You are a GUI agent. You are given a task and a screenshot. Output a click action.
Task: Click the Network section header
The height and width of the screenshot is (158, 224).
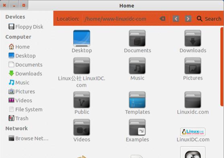click(16, 128)
